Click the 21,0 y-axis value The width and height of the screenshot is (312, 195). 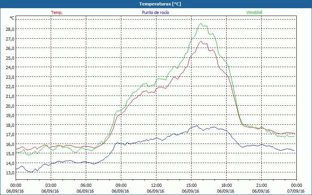[10, 96]
